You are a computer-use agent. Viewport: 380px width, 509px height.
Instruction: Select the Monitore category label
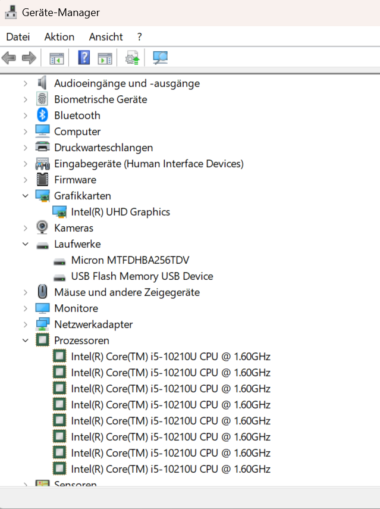pyautogui.click(x=76, y=308)
